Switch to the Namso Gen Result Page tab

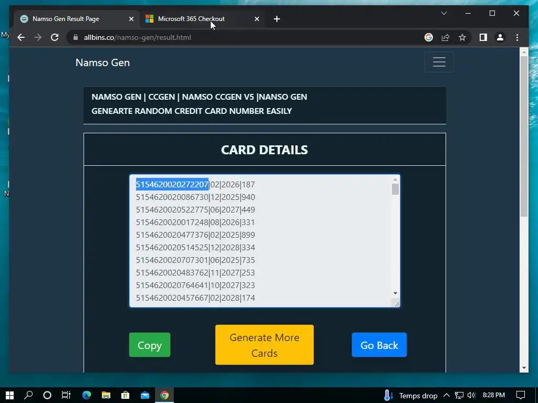[76, 19]
